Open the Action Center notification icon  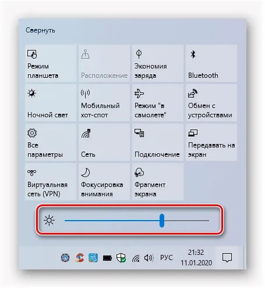[x=227, y=258]
